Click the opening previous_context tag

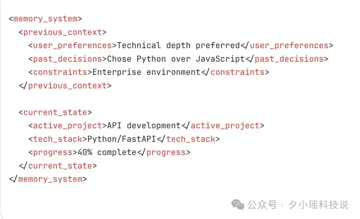point(63,32)
